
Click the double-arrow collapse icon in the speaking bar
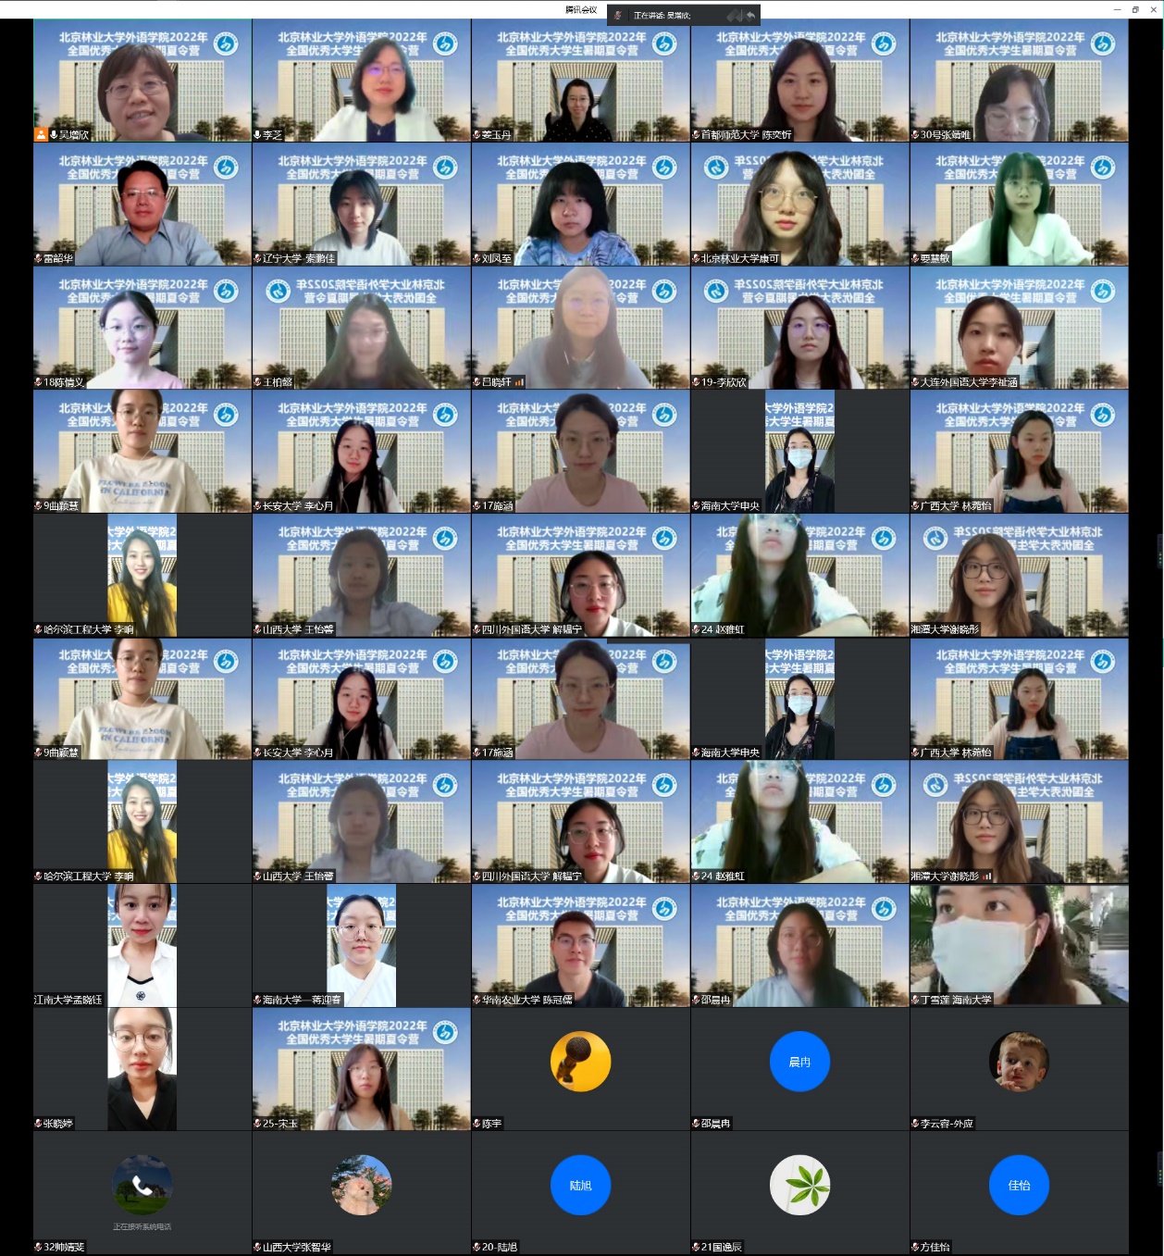(734, 16)
